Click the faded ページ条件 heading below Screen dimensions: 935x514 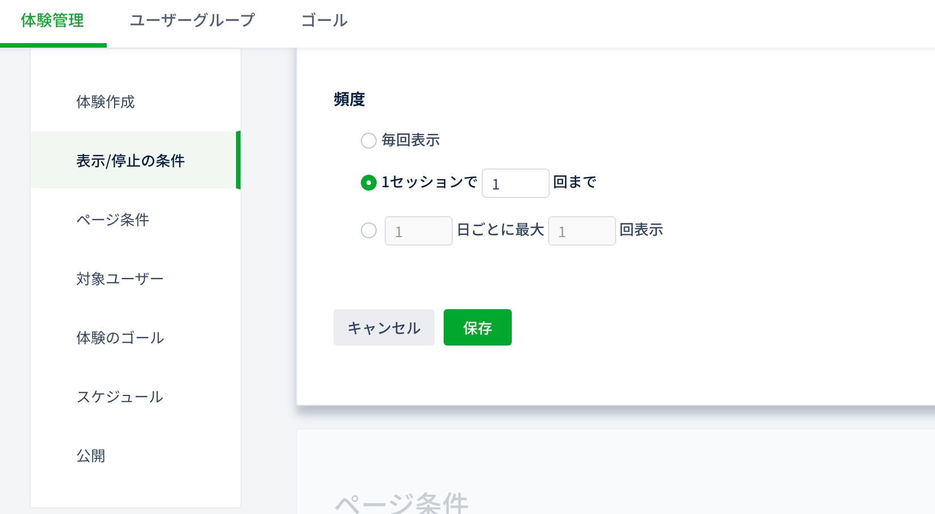pos(401,503)
